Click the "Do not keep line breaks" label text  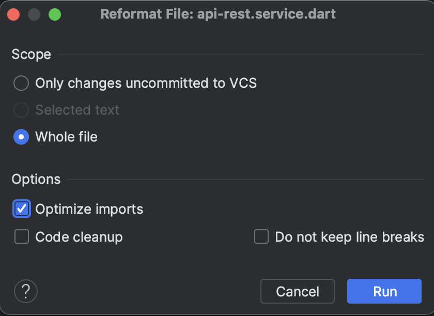pyautogui.click(x=350, y=237)
